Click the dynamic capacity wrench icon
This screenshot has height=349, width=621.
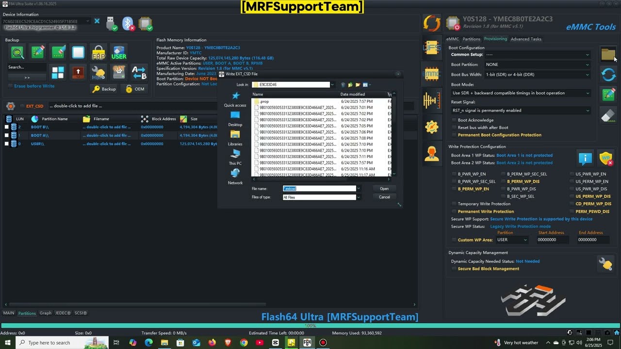click(x=606, y=264)
